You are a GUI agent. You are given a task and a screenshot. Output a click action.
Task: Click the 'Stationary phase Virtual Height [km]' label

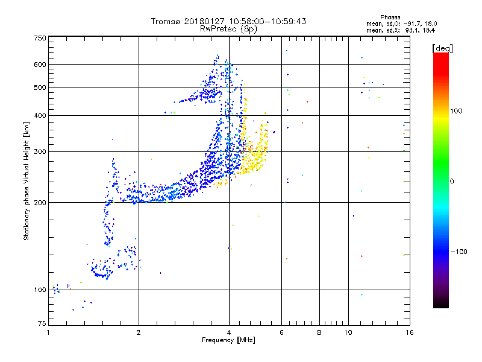(x=27, y=181)
